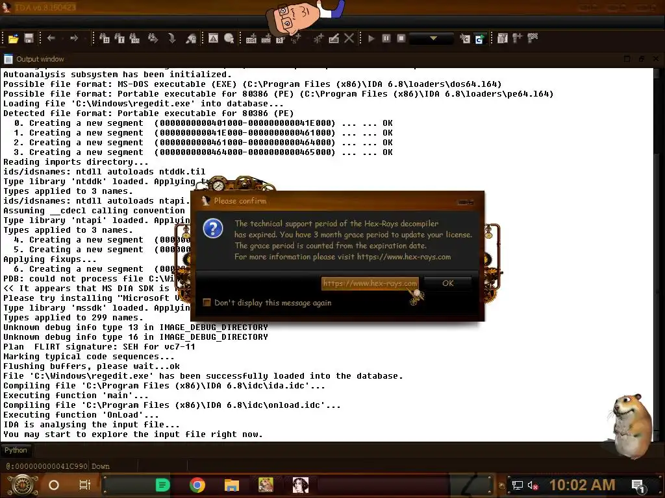Click the binoculars-with-person search toolbar icon
The height and width of the screenshot is (498, 665).
click(x=191, y=38)
